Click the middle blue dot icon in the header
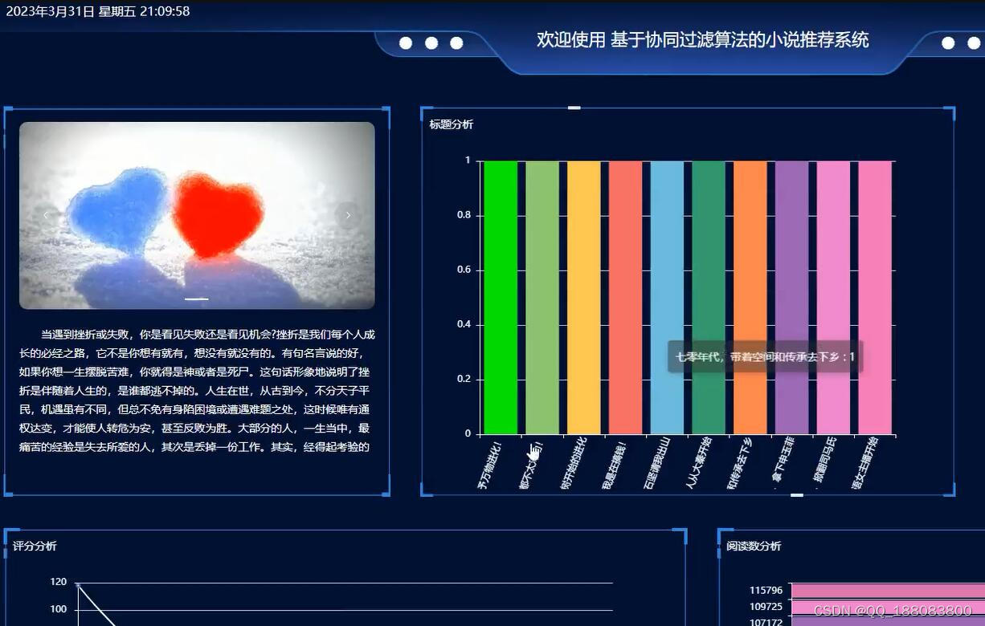 (x=431, y=43)
